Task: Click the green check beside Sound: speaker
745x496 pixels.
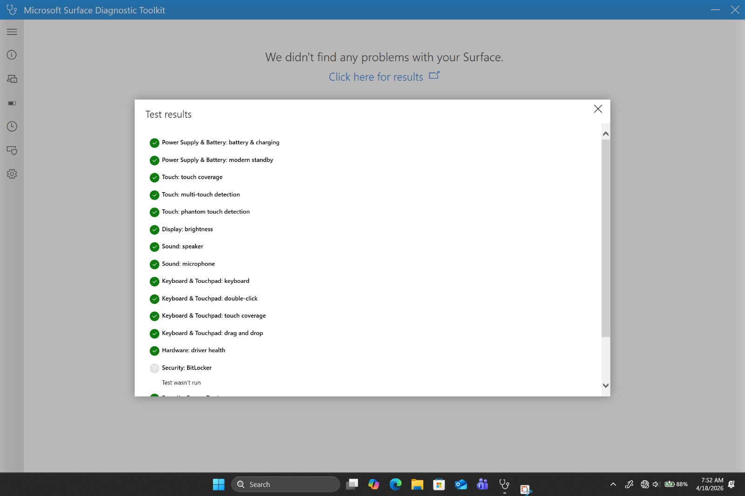Action: coord(155,247)
